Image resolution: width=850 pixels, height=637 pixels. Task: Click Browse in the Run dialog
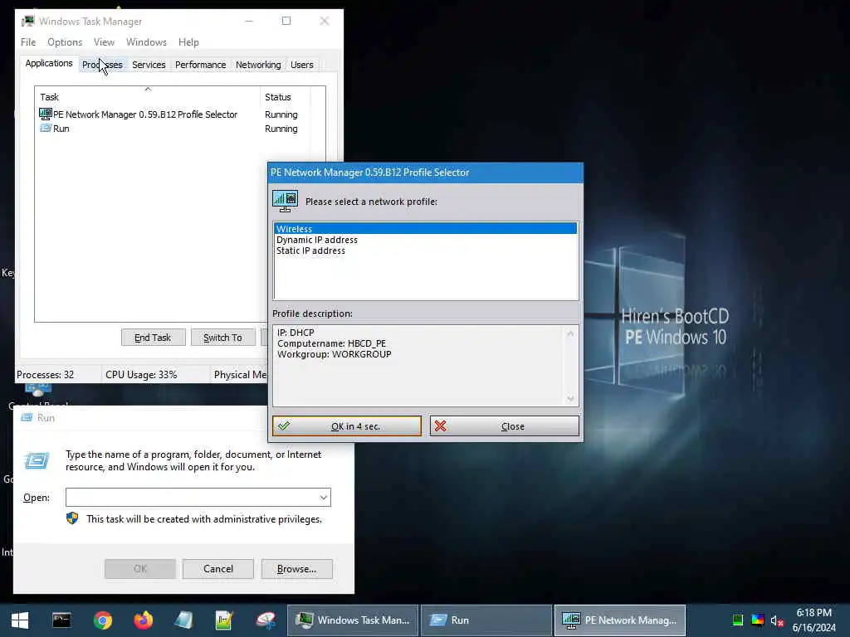(296, 569)
